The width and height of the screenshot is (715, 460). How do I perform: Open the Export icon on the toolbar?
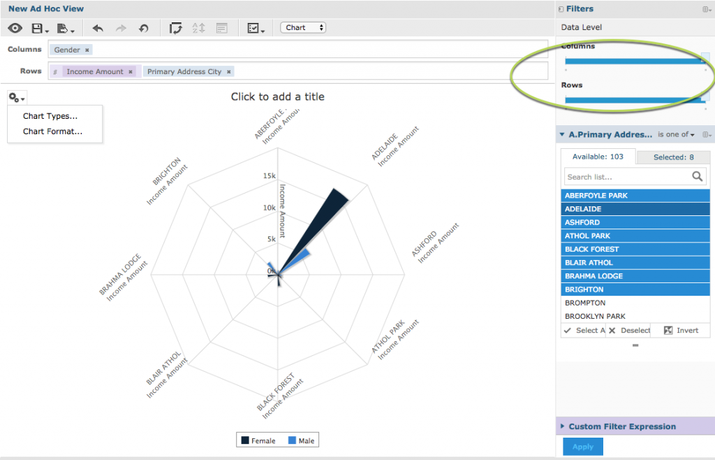[61, 27]
